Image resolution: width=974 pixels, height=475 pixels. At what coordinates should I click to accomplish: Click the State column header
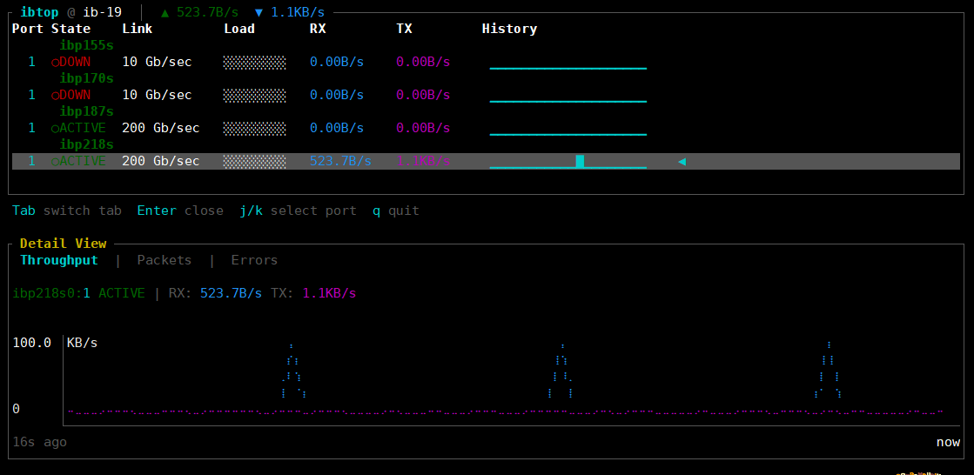click(x=71, y=29)
